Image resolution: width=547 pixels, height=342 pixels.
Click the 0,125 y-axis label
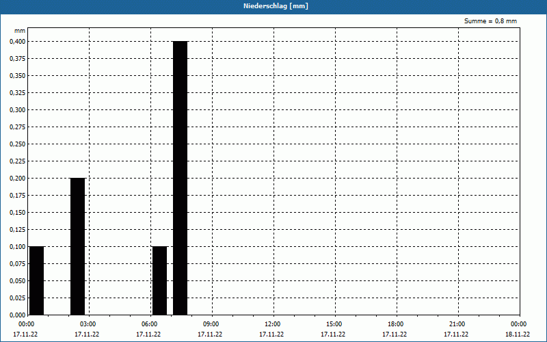pyautogui.click(x=18, y=230)
